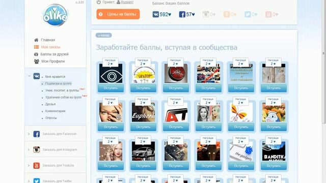Click Вступить under the AT logo thumbnail
The width and height of the screenshot is (326, 183).
pyautogui.click(x=176, y=127)
